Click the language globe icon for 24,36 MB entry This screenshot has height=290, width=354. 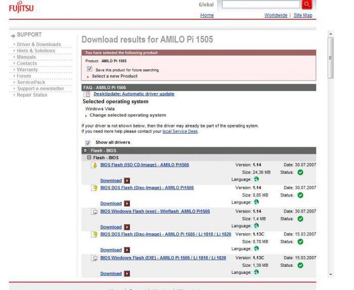click(256, 179)
